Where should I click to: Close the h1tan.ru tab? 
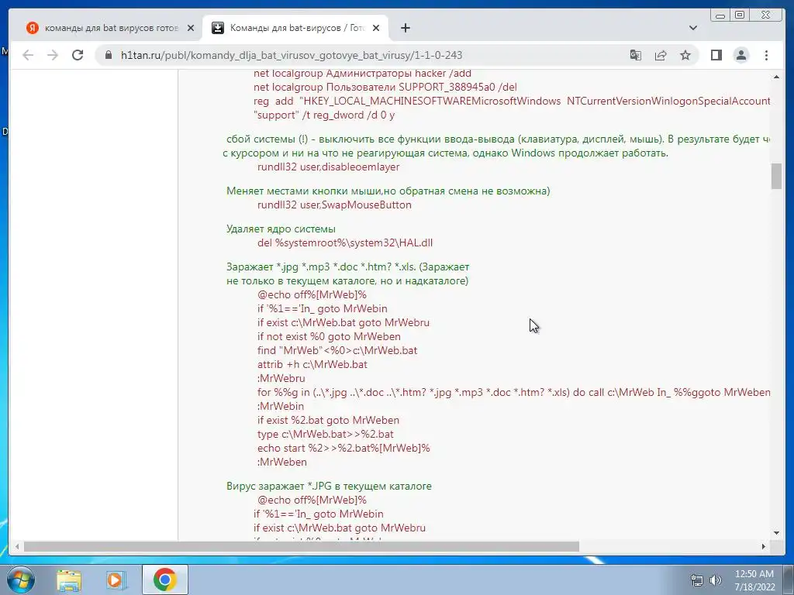[376, 28]
